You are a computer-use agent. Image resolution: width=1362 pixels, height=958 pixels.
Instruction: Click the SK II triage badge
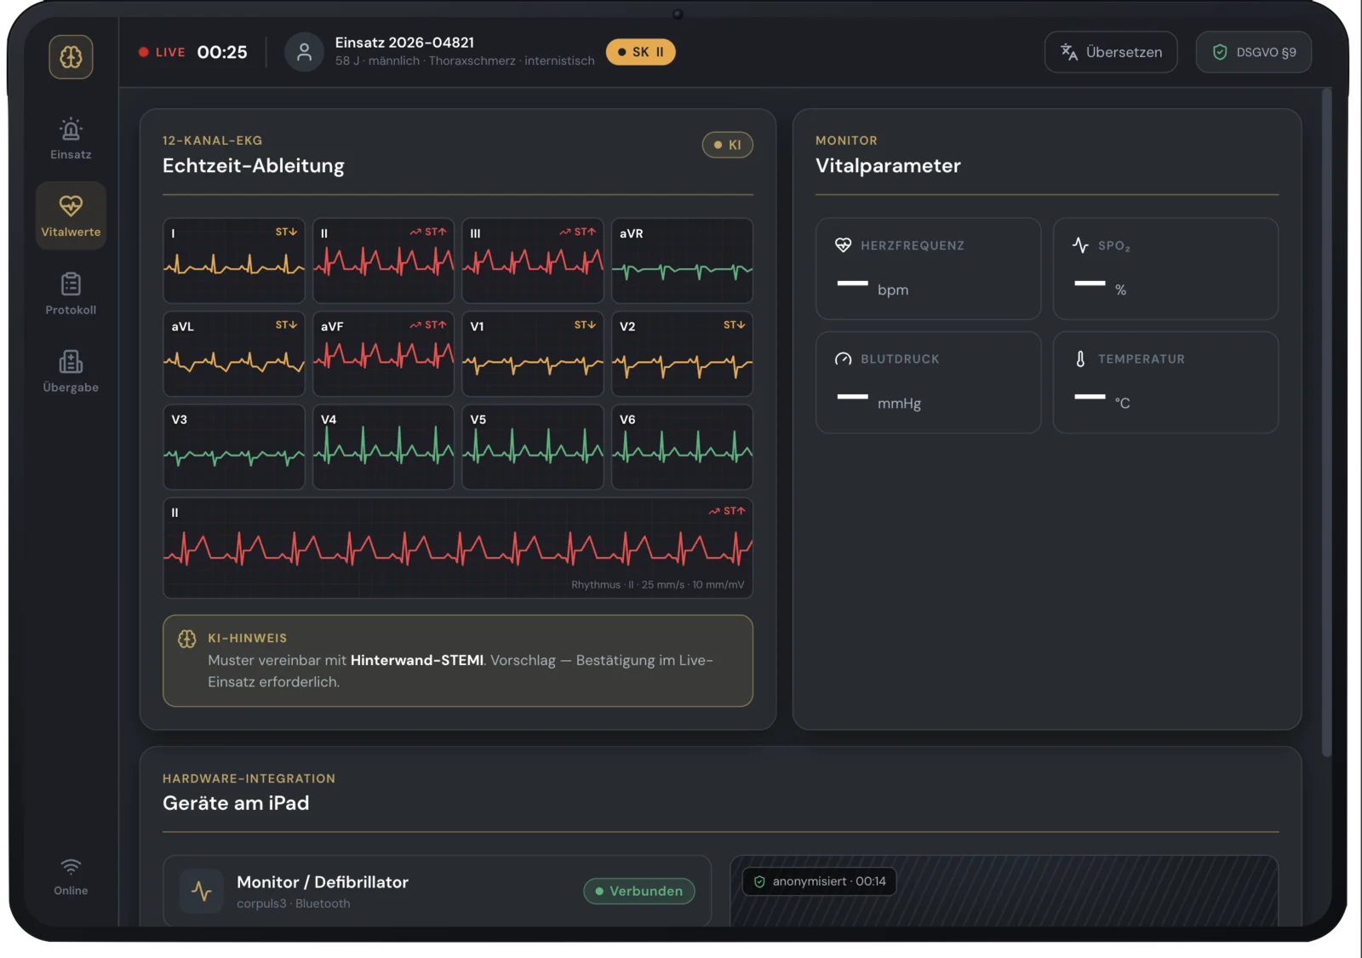pos(641,52)
